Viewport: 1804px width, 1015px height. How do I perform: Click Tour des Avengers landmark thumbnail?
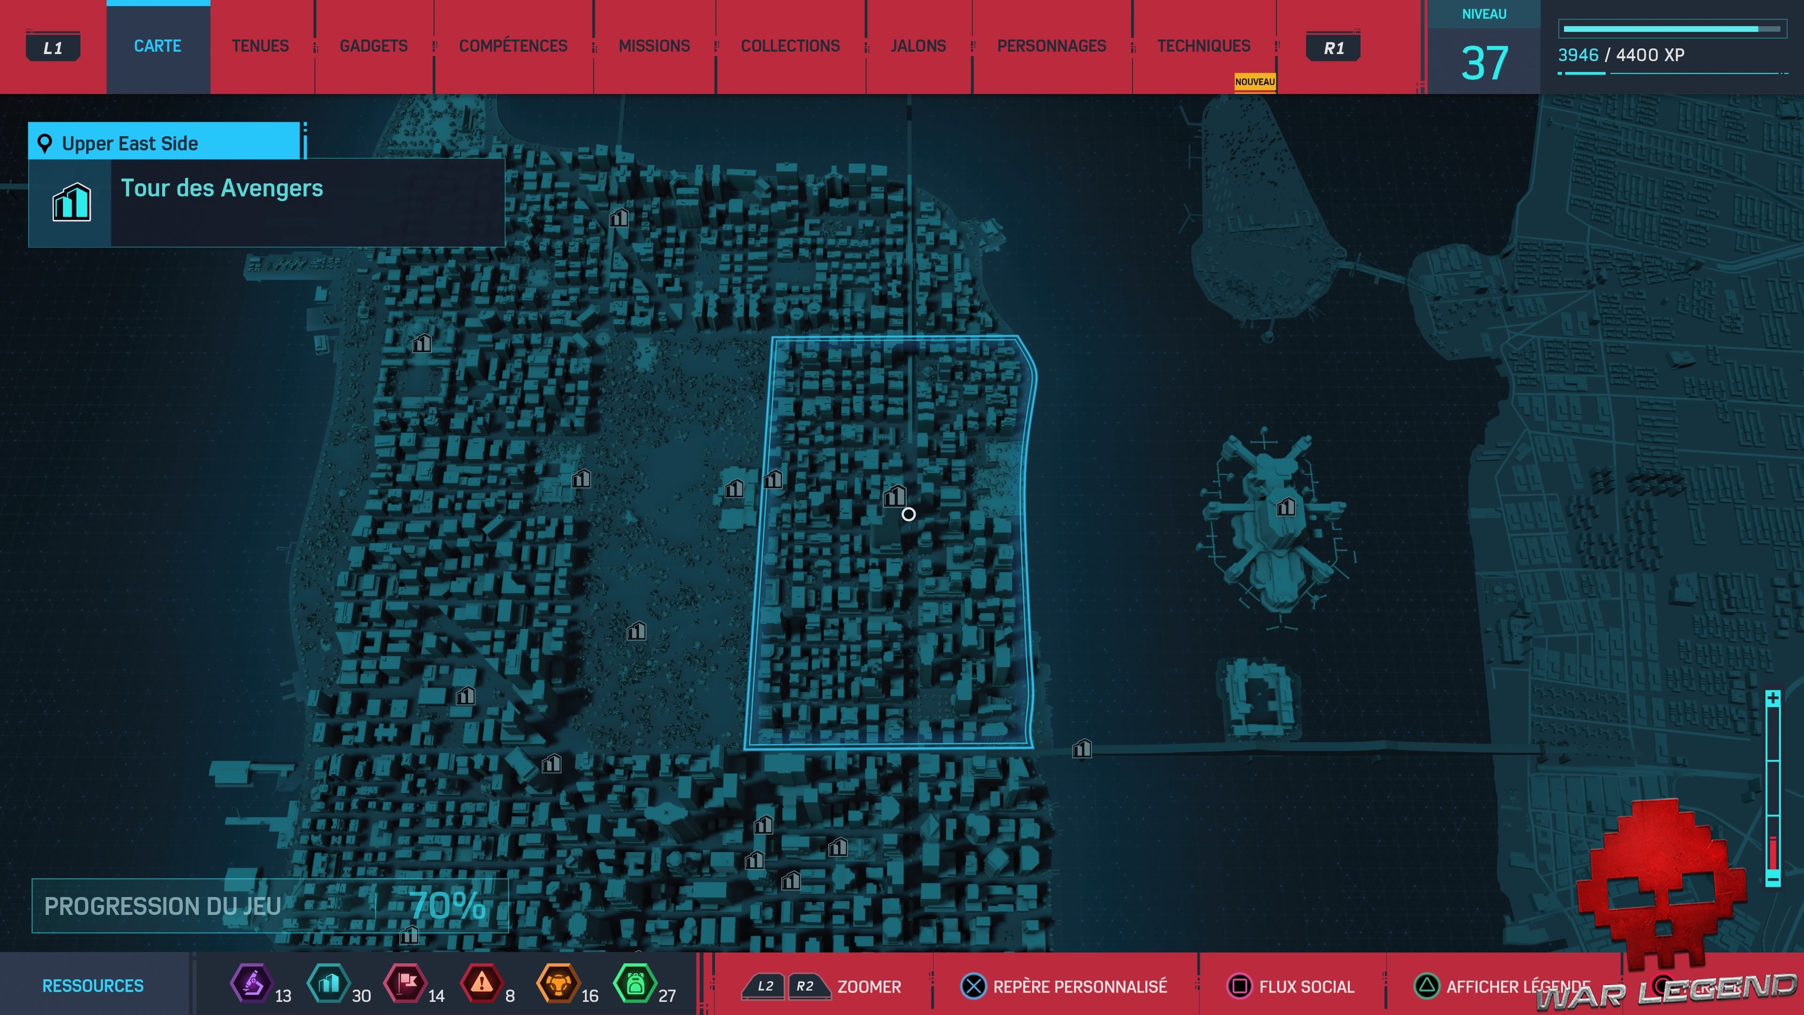click(x=71, y=203)
